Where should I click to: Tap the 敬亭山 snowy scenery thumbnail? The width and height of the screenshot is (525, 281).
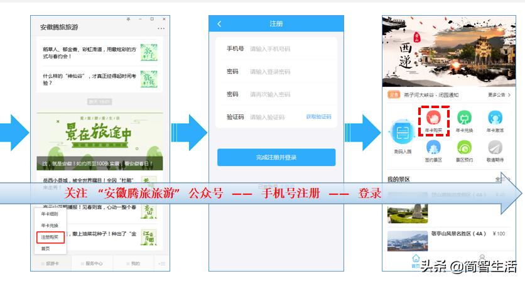tap(408, 241)
